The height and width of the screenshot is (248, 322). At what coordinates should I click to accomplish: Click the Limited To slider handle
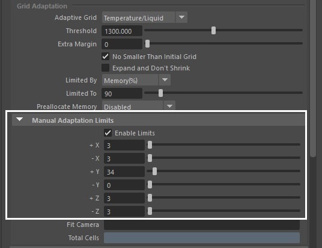(x=160, y=93)
